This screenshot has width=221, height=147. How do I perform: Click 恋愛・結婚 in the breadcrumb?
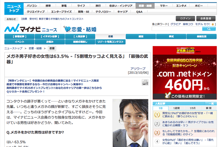[35, 48]
